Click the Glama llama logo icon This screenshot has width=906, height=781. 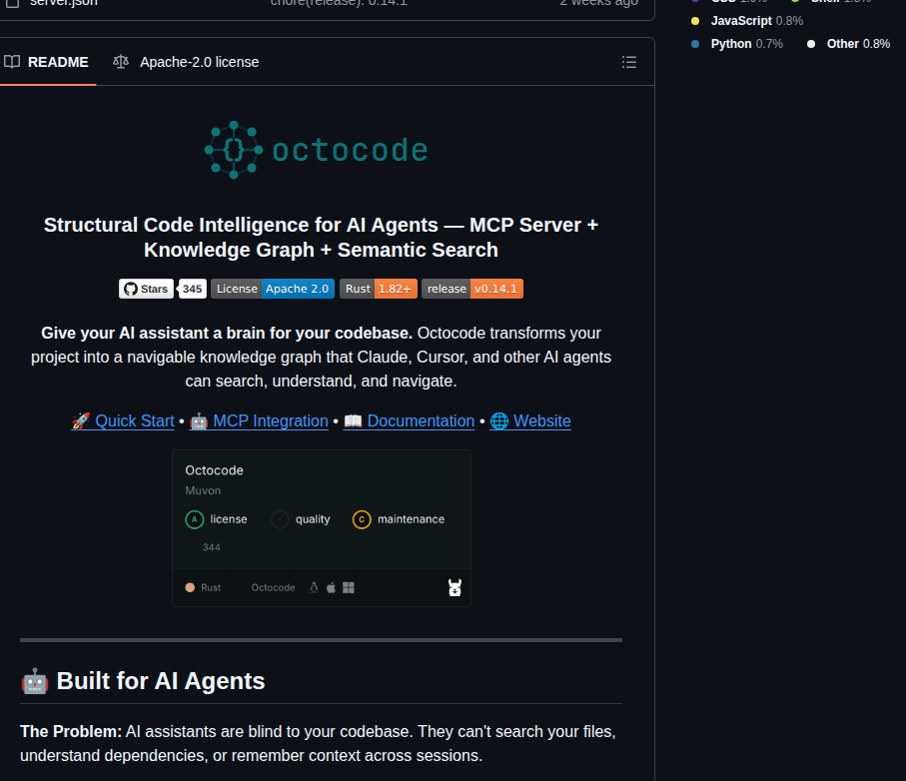click(454, 587)
